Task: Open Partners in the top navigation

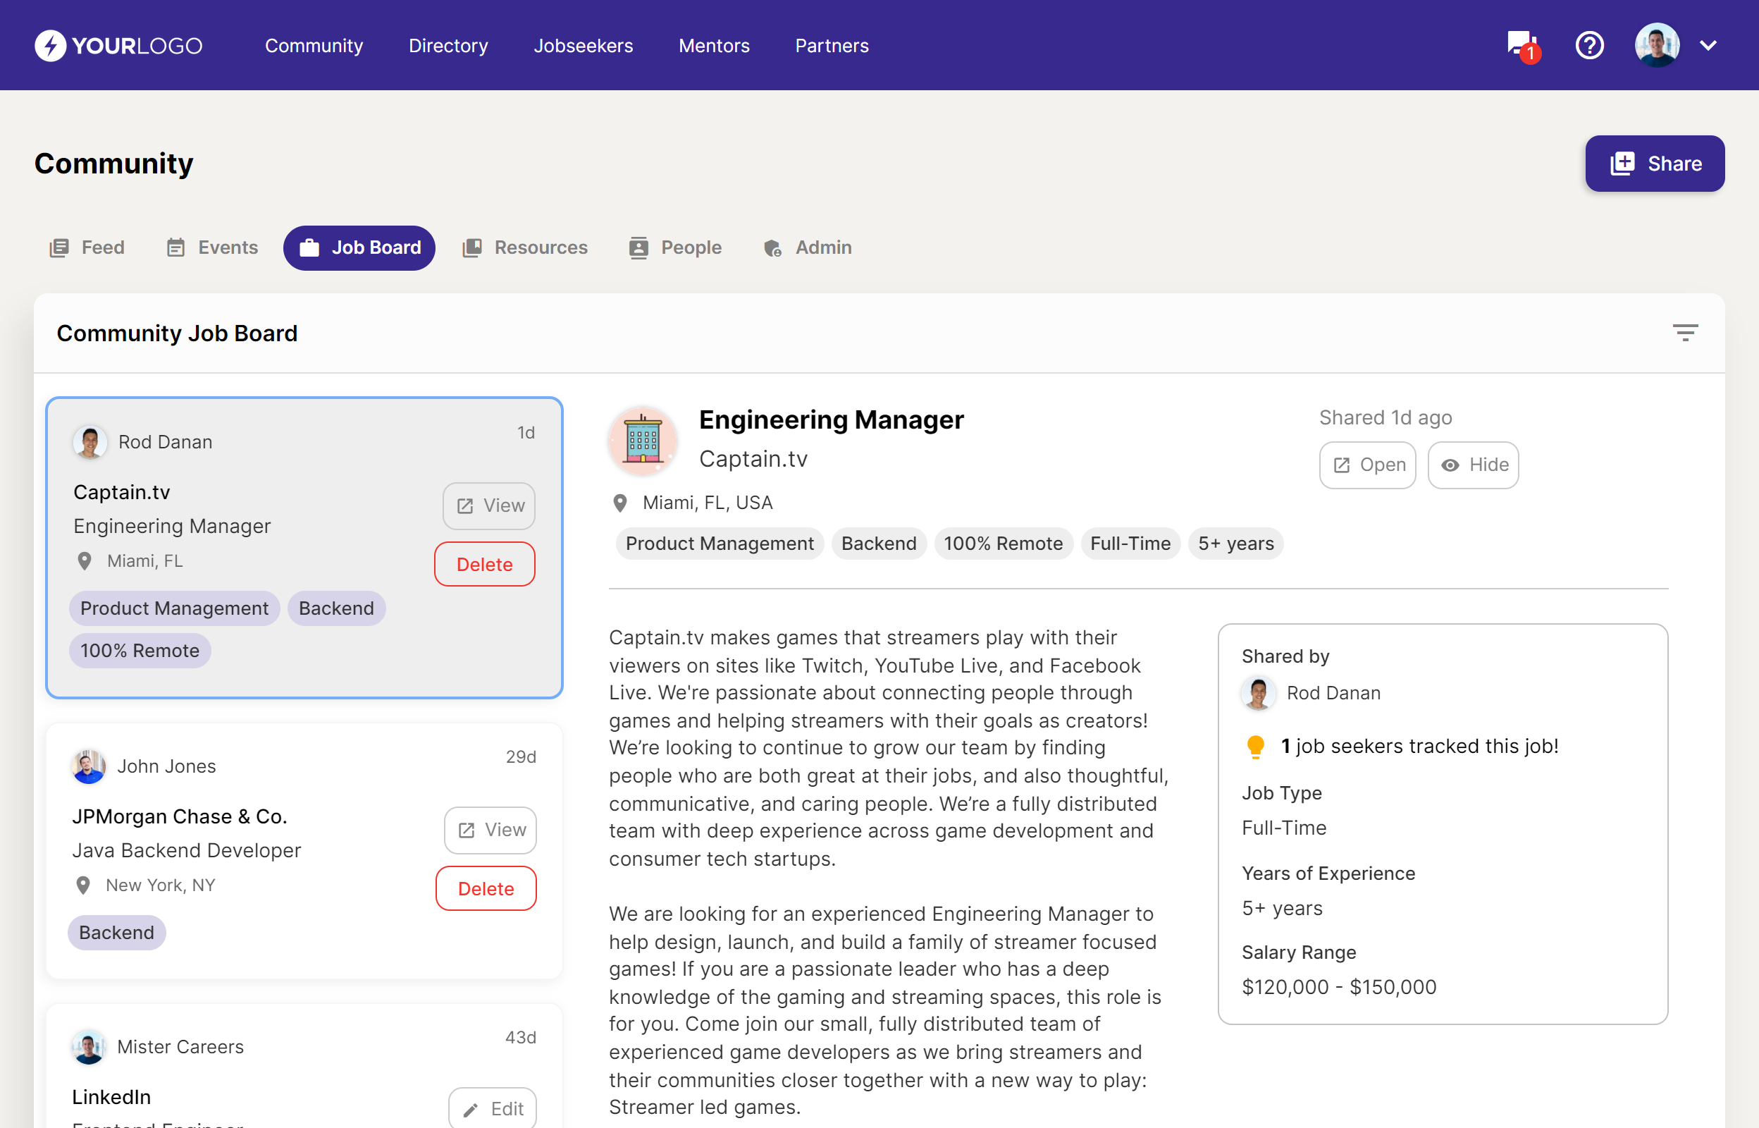Action: point(832,45)
